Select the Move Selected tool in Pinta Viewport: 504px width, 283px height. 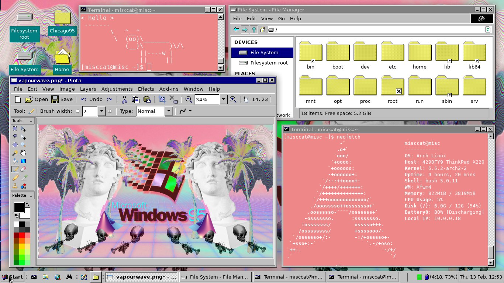pyautogui.click(x=23, y=129)
